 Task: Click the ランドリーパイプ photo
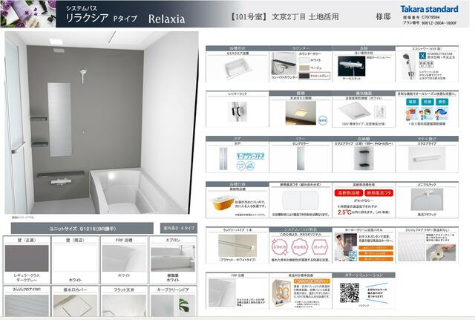237,246
